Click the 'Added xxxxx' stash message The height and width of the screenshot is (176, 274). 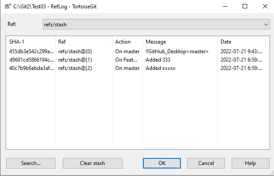[161, 68]
